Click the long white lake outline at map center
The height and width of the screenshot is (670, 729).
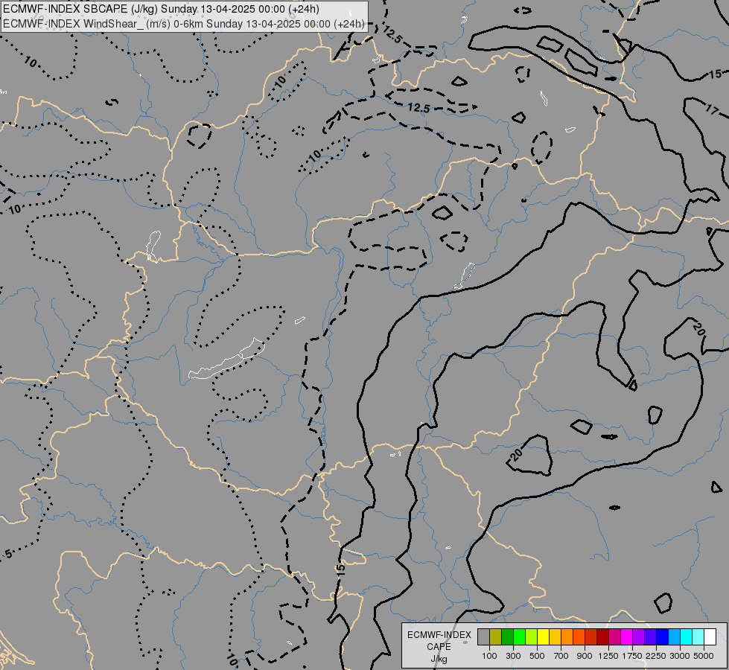click(226, 359)
